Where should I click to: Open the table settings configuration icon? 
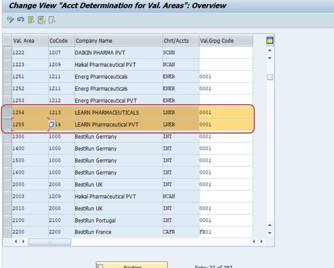(270, 40)
